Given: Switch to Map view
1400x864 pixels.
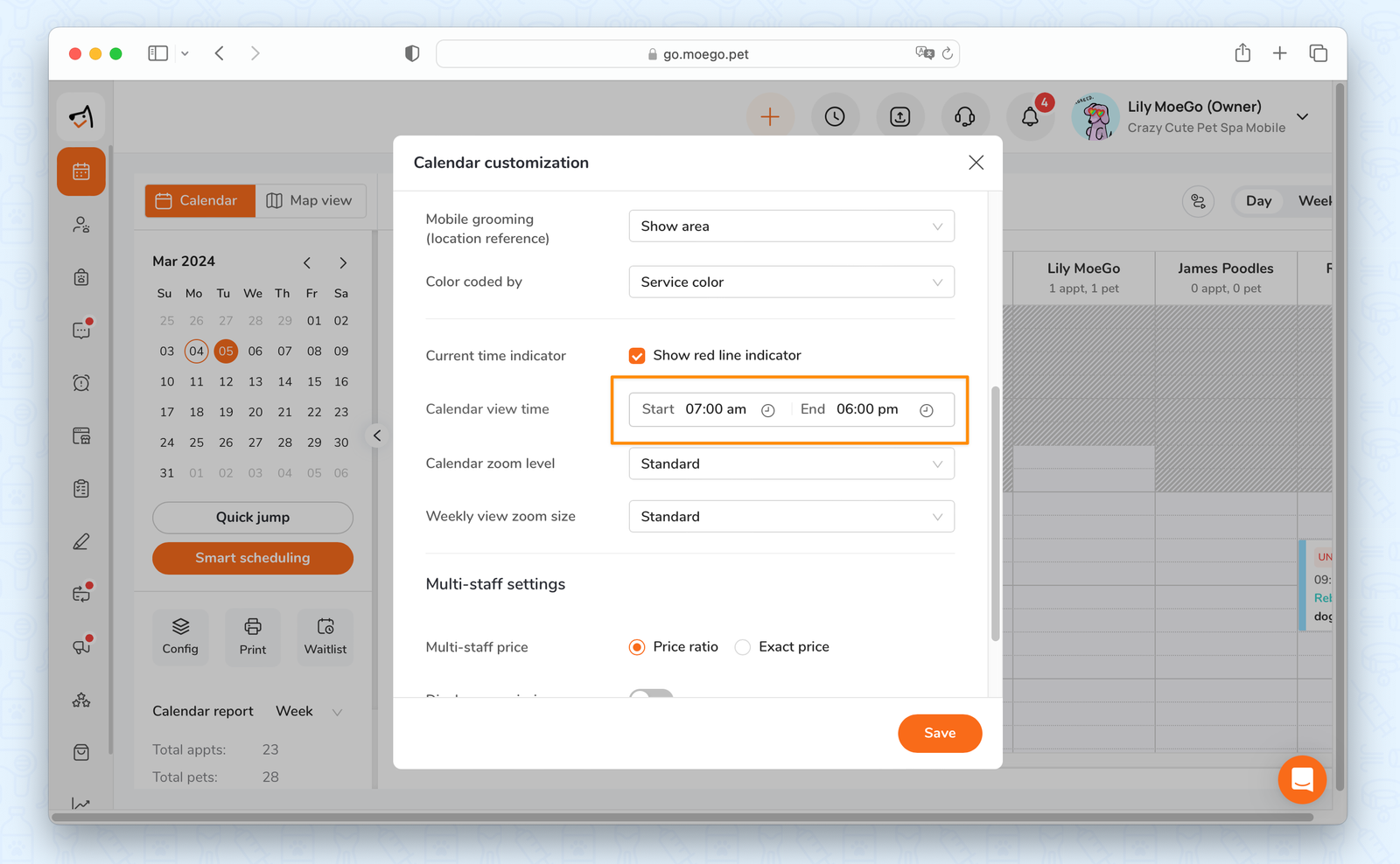Looking at the screenshot, I should click(x=311, y=200).
